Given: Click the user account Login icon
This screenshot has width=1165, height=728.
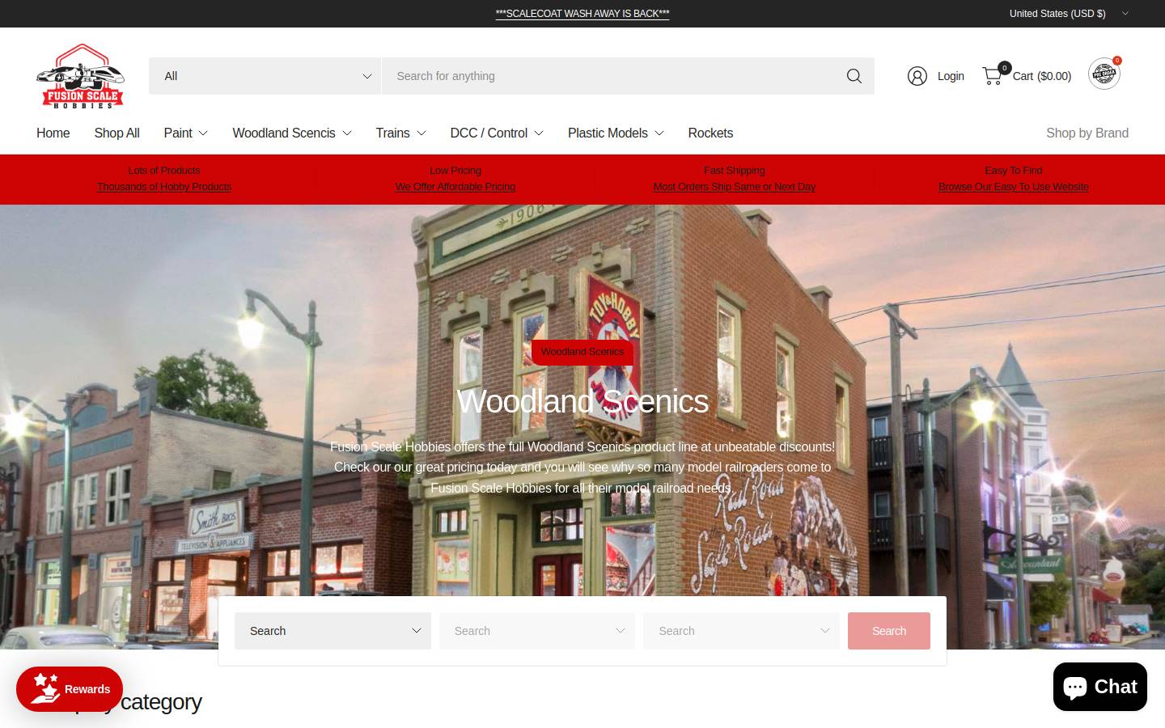Looking at the screenshot, I should [917, 76].
